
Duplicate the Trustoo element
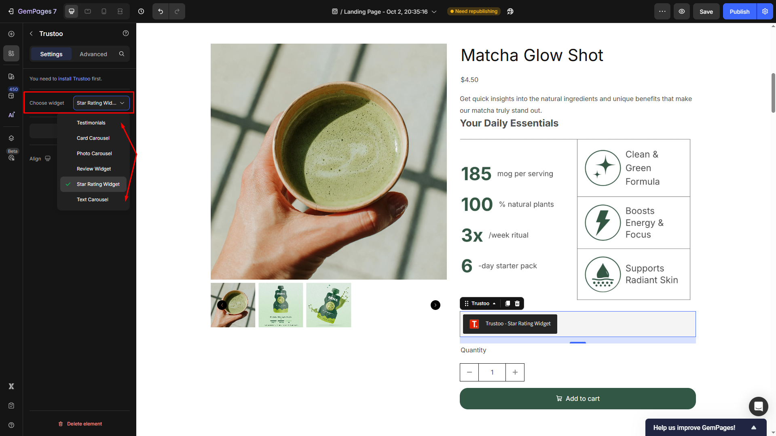click(507, 303)
